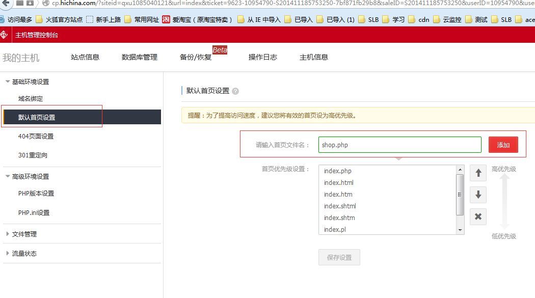
Task: Click the red logo icon in header
Action: (x=5, y=35)
